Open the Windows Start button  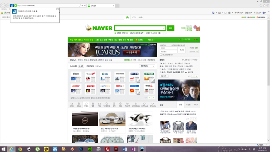point(4,149)
